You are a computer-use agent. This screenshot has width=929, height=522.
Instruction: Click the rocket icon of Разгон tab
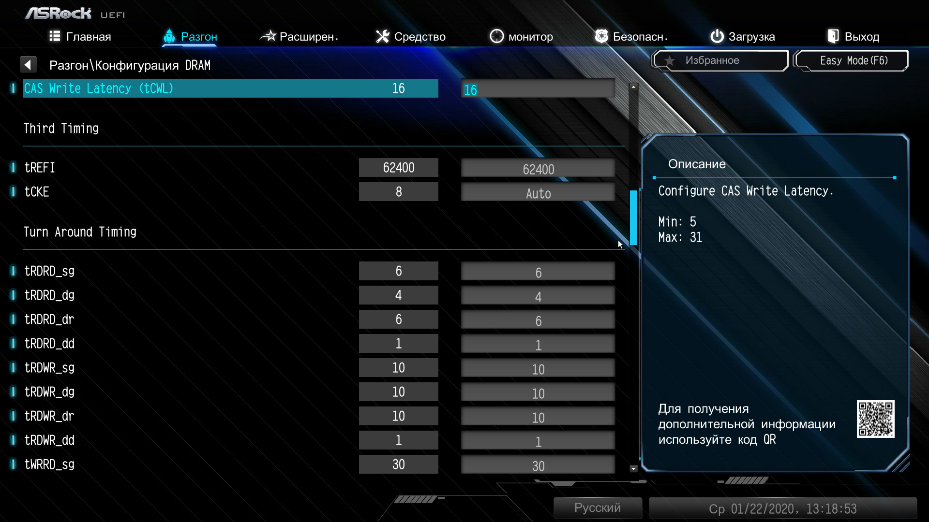(x=169, y=36)
